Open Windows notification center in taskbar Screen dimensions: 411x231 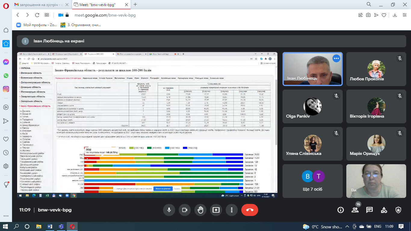pyautogui.click(x=401, y=226)
